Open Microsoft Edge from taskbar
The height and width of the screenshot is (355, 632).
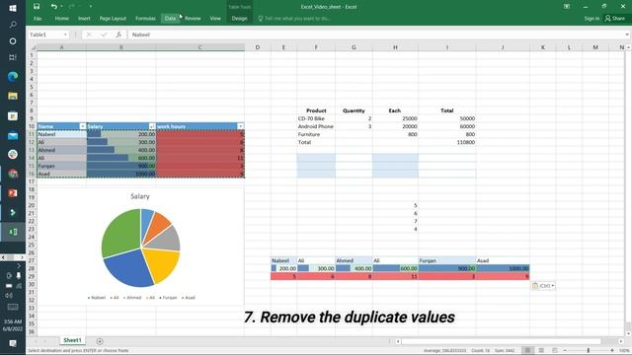point(13,76)
